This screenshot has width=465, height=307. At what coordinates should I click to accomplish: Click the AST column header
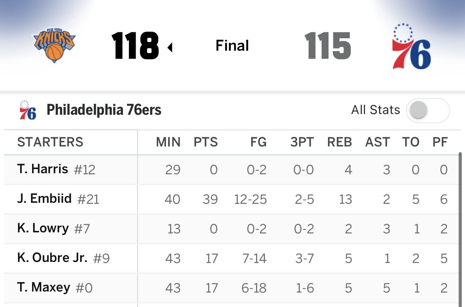378,142
